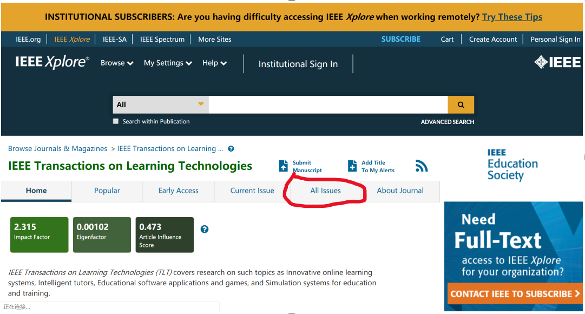Viewport: 585px width, 314px height.
Task: Click the IEEE Xplore top-bar site link
Action: click(x=72, y=39)
